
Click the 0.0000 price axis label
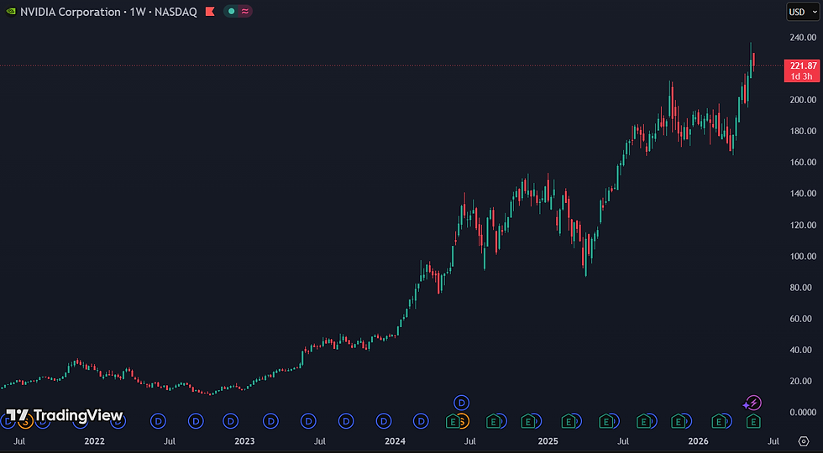click(803, 412)
